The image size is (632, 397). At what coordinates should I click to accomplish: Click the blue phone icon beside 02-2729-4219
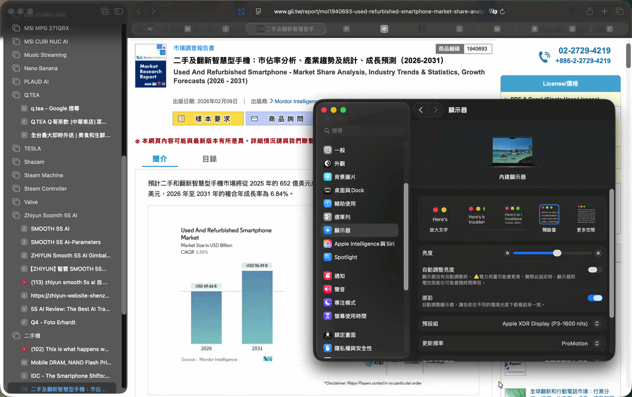click(544, 57)
